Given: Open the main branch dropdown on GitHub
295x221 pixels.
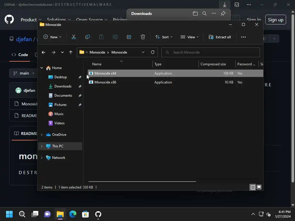Looking at the screenshot, I should tap(23, 73).
